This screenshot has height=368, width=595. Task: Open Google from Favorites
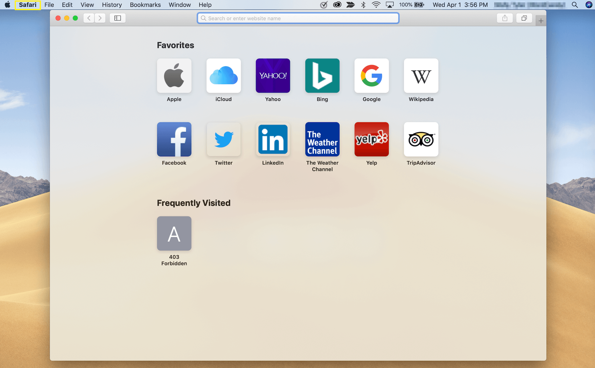[x=372, y=76]
